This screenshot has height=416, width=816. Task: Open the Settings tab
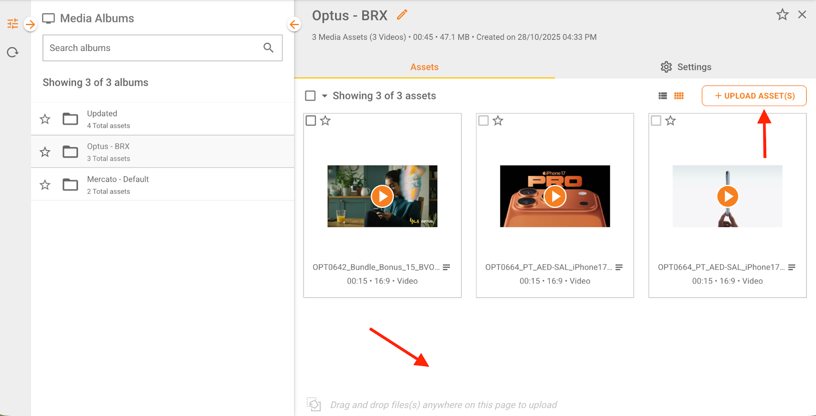tap(685, 67)
